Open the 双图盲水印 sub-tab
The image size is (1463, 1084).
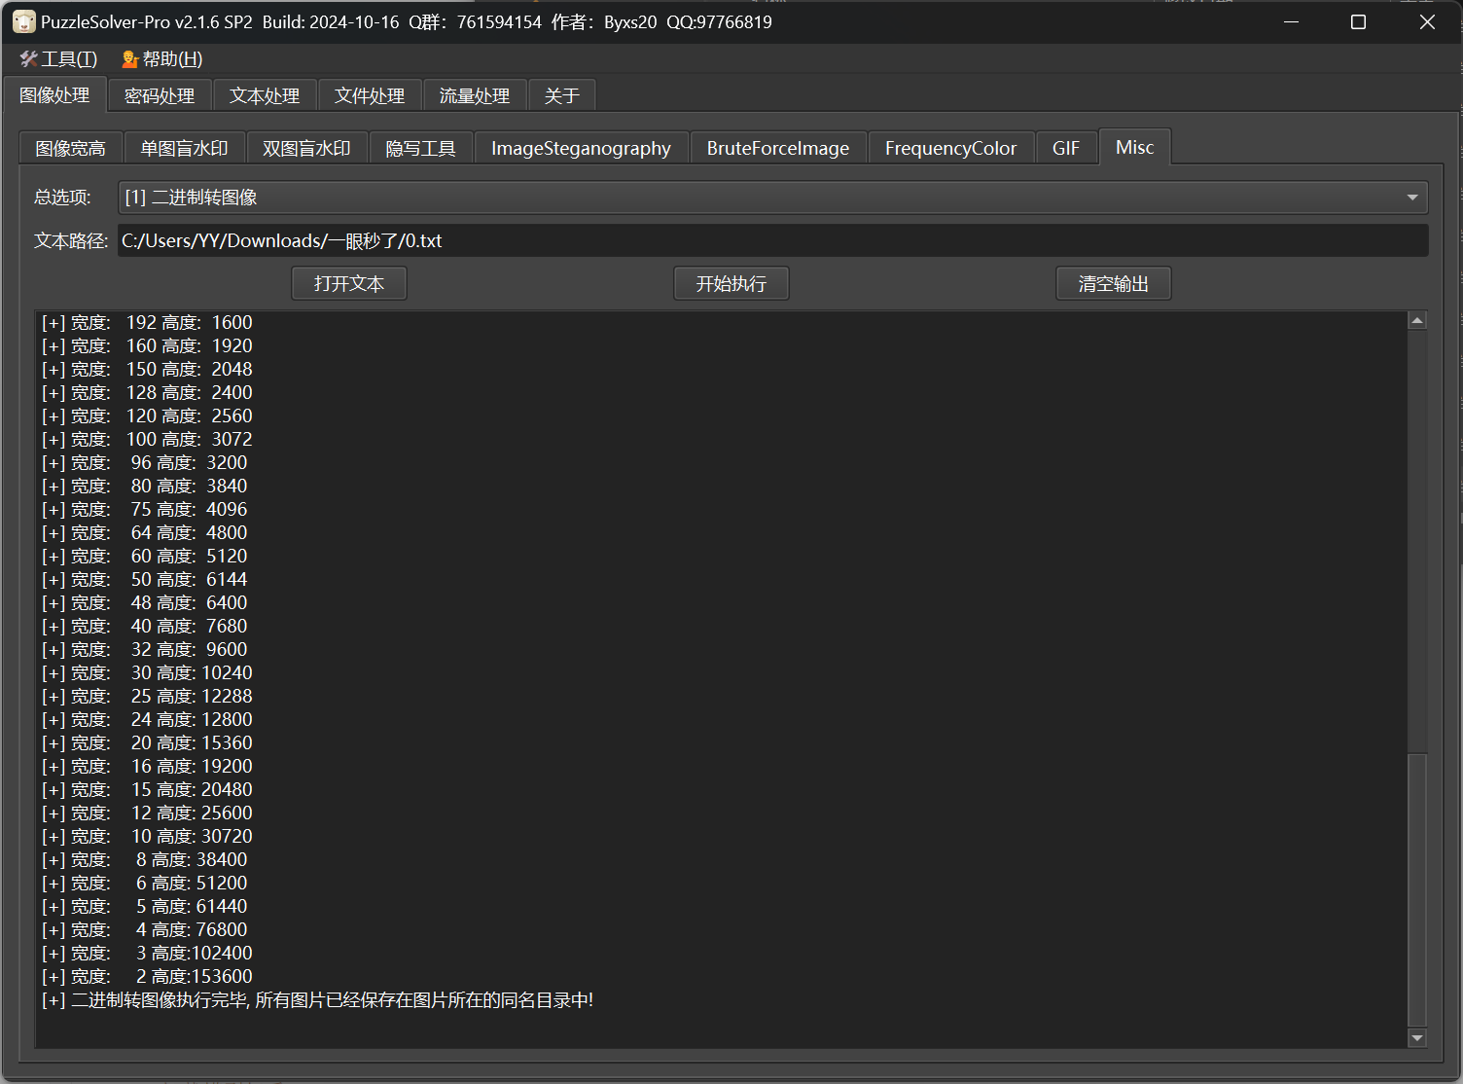coord(306,148)
